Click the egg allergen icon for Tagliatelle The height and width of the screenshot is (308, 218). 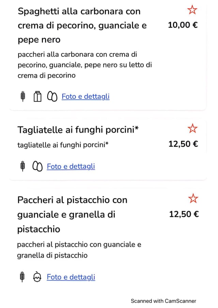(x=37, y=166)
